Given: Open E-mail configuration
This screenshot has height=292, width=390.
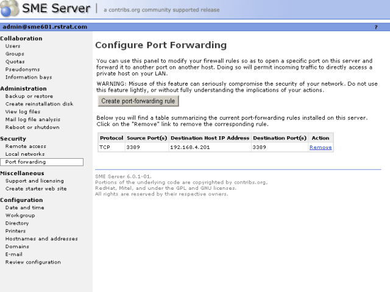Looking at the screenshot, I should (x=14, y=254).
